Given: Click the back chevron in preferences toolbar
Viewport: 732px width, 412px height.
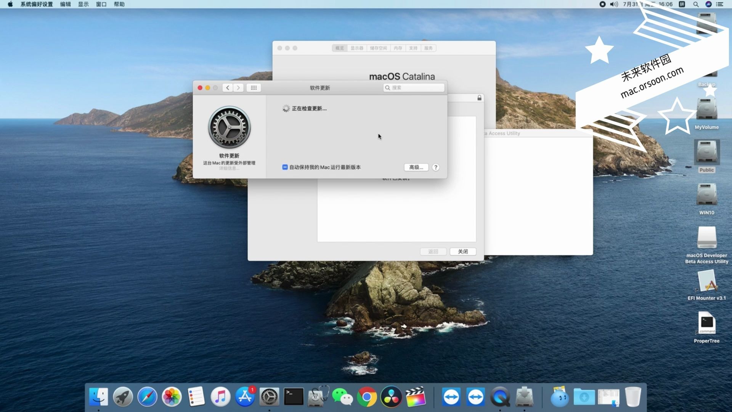Looking at the screenshot, I should [228, 88].
